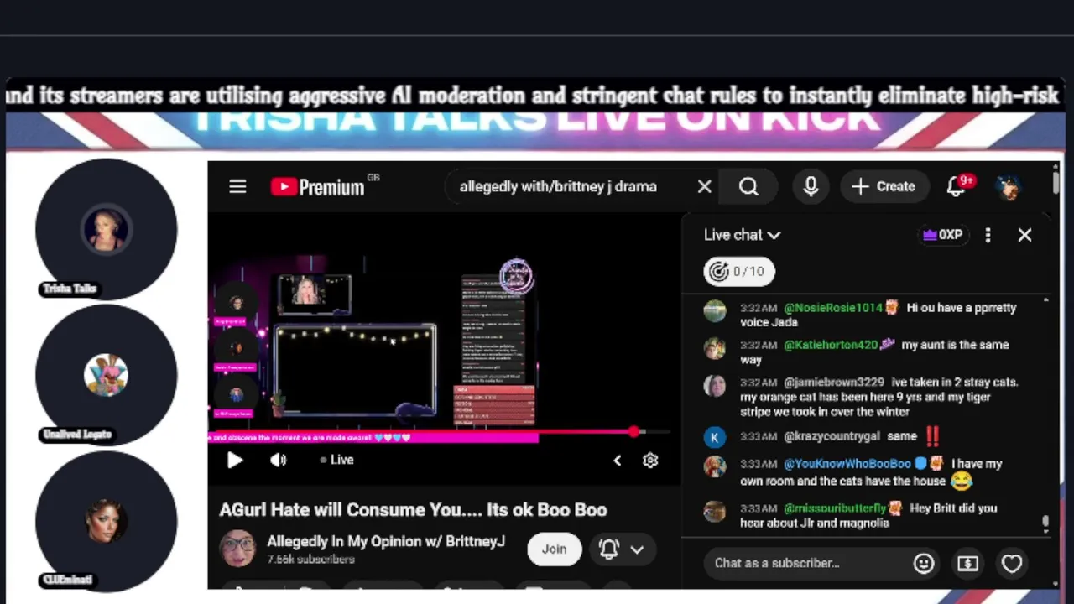The height and width of the screenshot is (604, 1074).
Task: Mute the video volume
Action: pyautogui.click(x=279, y=460)
